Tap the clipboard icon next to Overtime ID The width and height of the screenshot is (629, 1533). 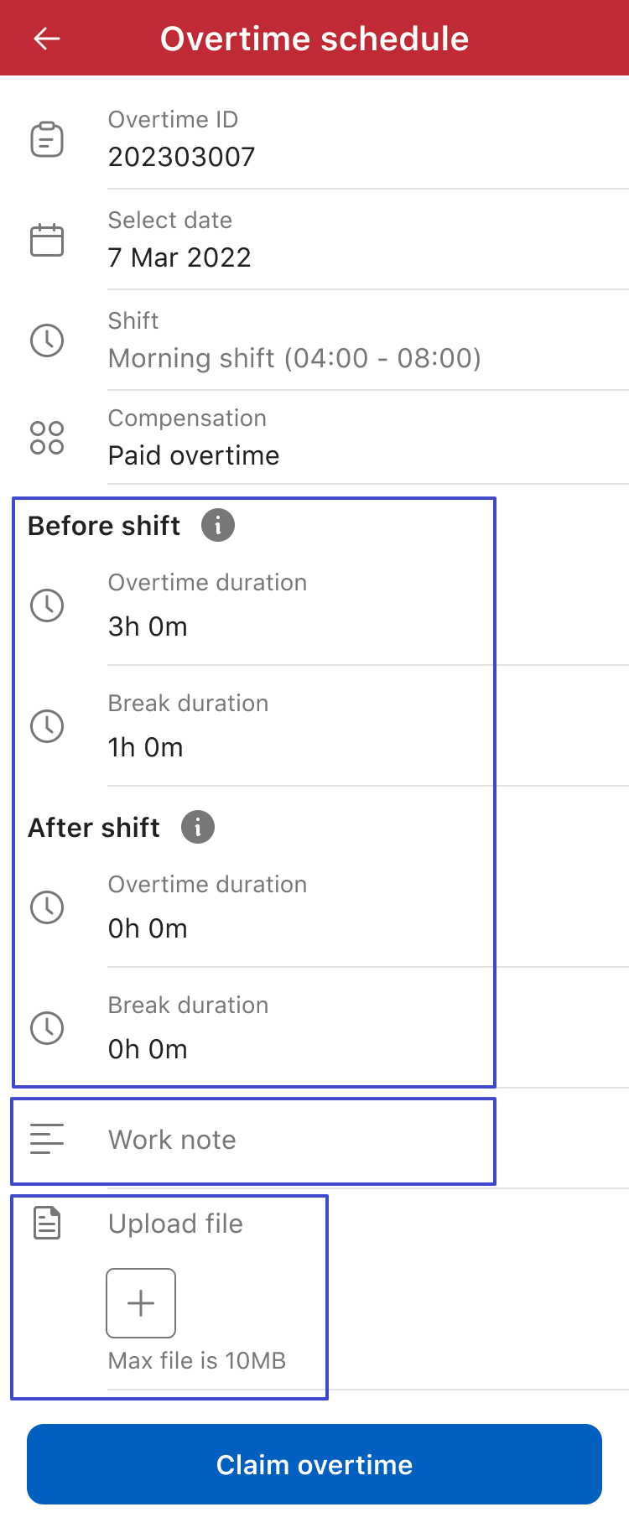click(x=48, y=138)
